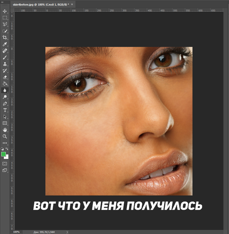
Task: Pick the Crop tool
Action: tap(5, 37)
